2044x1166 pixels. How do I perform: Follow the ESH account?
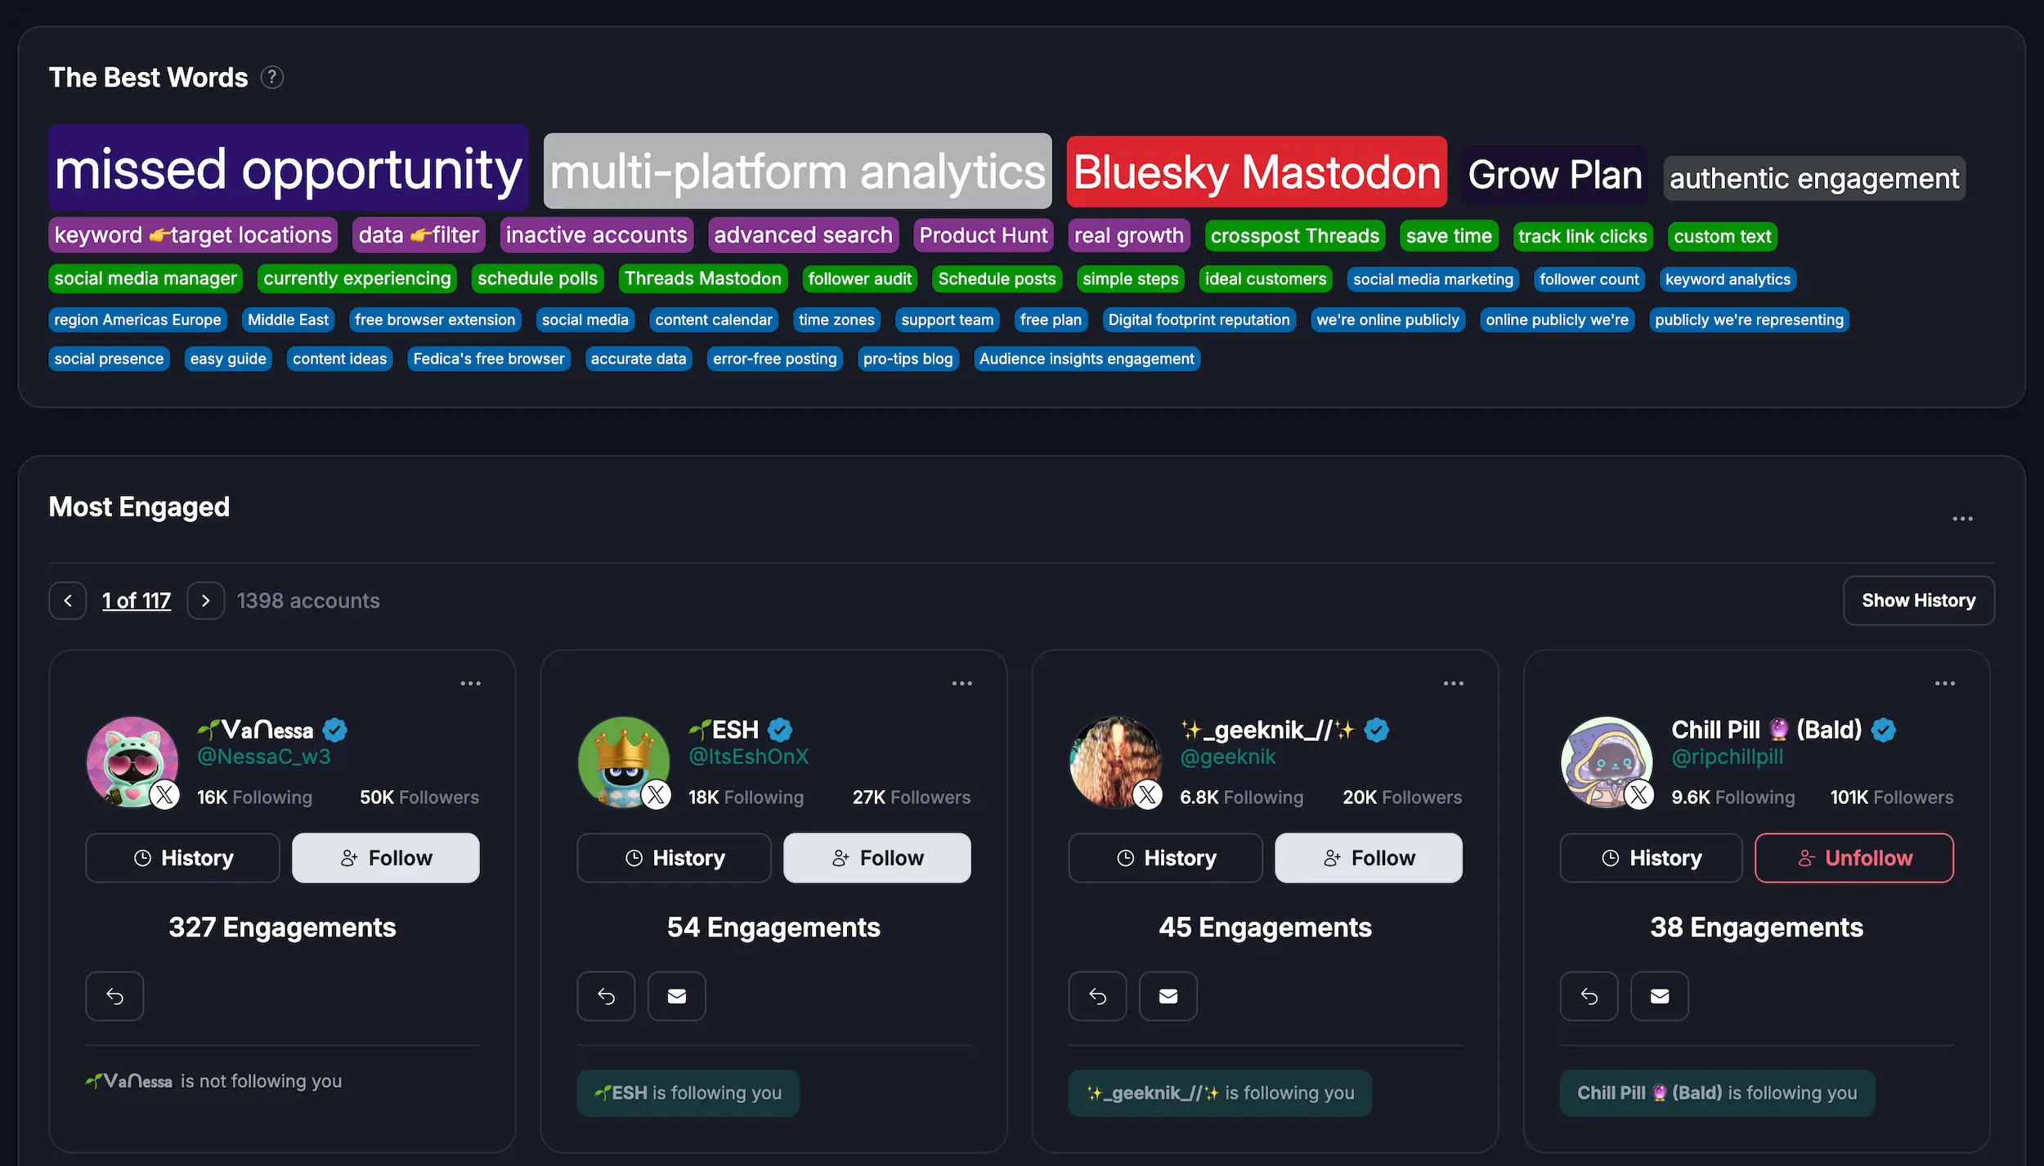pos(876,858)
